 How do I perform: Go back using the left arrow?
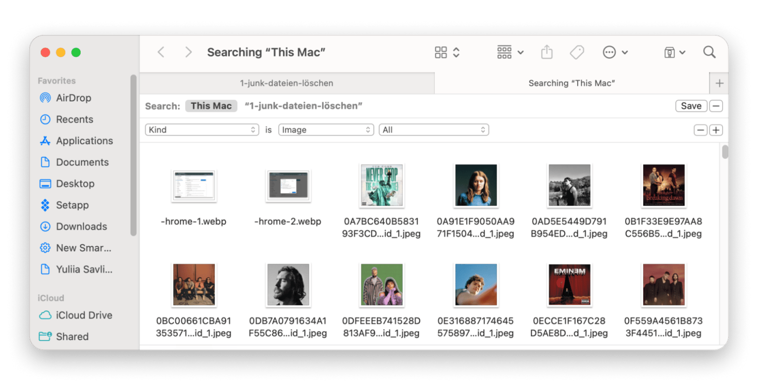click(x=161, y=52)
